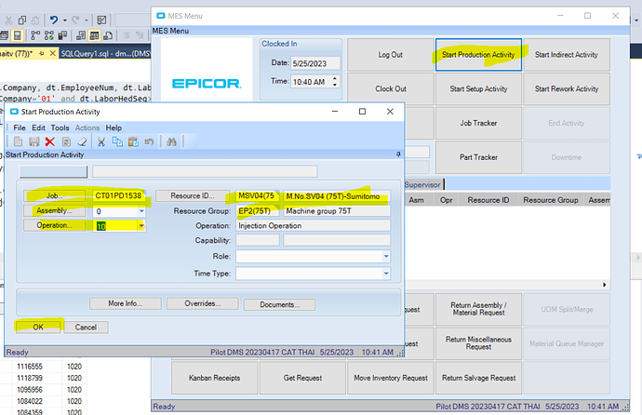The image size is (642, 415).
Task: Click the OK button
Action: point(38,327)
